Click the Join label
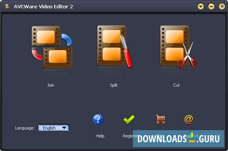This screenshot has width=228, height=151. point(51,85)
